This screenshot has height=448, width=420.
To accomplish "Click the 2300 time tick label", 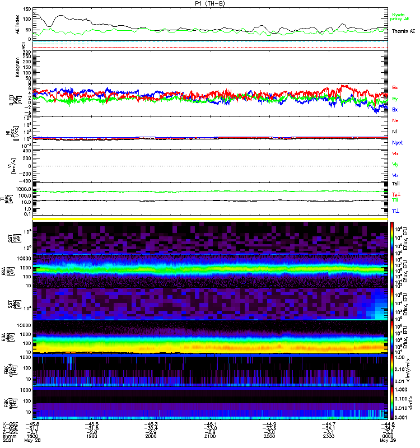I will click(329, 437).
